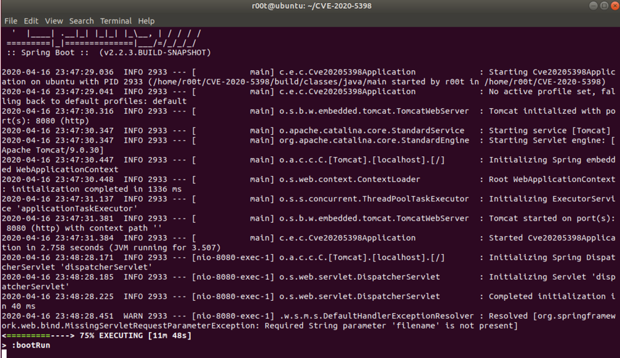Screen dimensions: 620x358
Task: Open the Terminal menu
Action: pos(116,21)
